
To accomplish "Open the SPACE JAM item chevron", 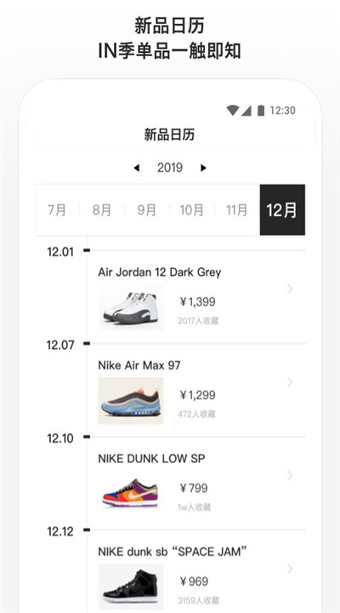I will pyautogui.click(x=290, y=569).
